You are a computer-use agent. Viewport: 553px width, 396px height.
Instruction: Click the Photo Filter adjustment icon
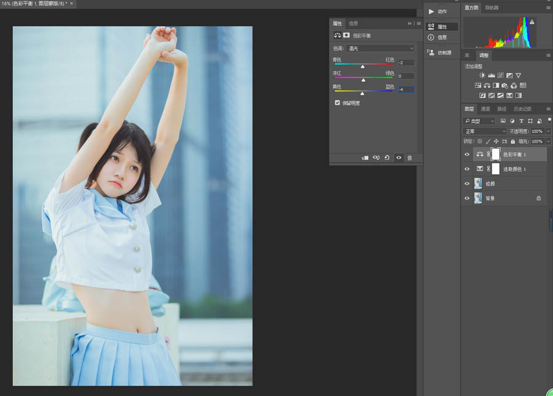pyautogui.click(x=504, y=85)
